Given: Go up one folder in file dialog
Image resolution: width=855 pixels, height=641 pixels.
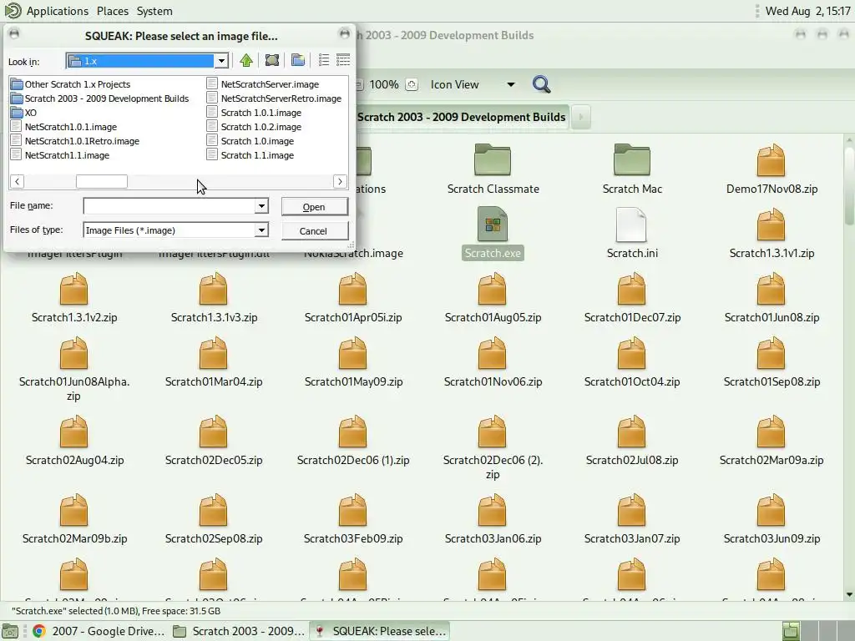Looking at the screenshot, I should click(x=246, y=60).
